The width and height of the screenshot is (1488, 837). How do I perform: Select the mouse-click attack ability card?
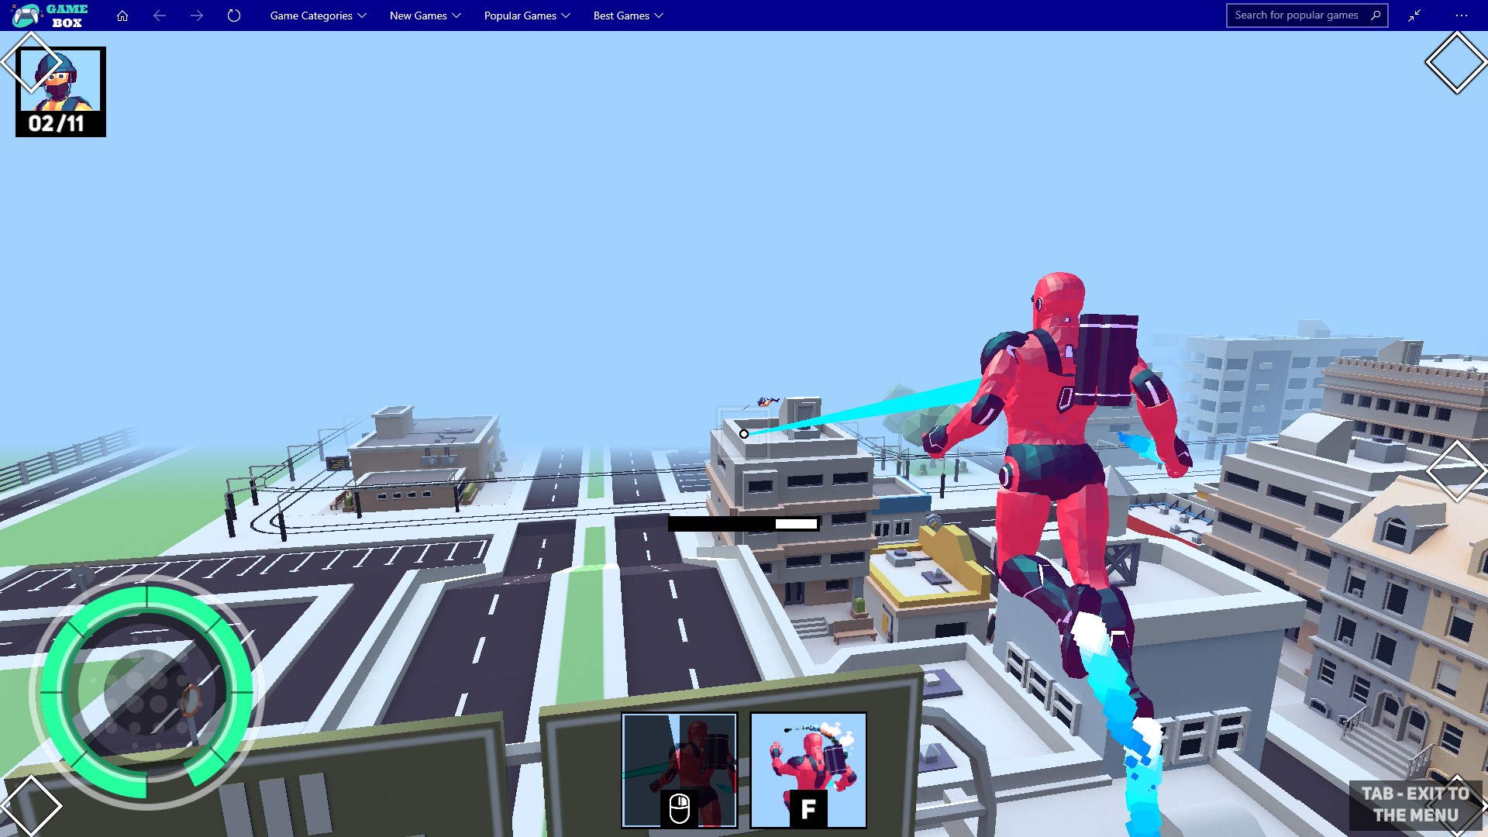click(x=680, y=770)
